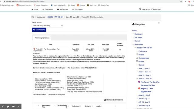
Task: Click the browser address bar
Action: pos(92,2)
